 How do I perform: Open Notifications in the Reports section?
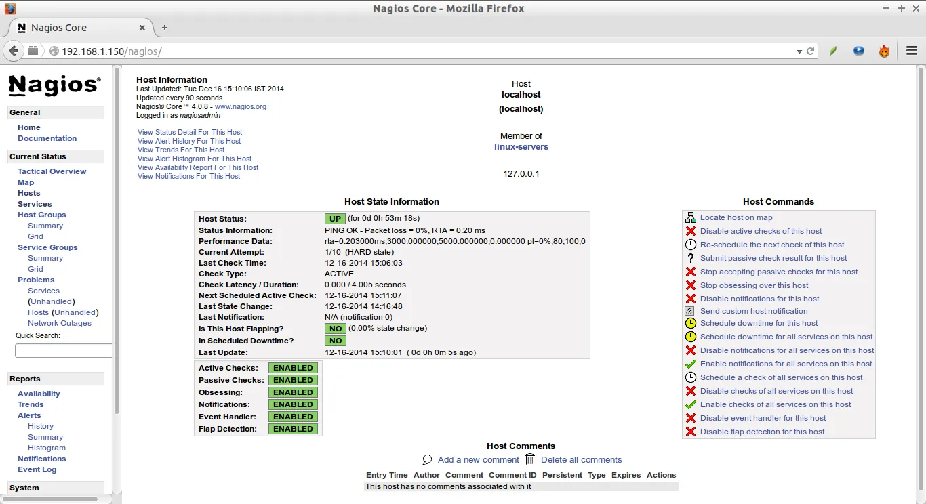click(x=42, y=459)
